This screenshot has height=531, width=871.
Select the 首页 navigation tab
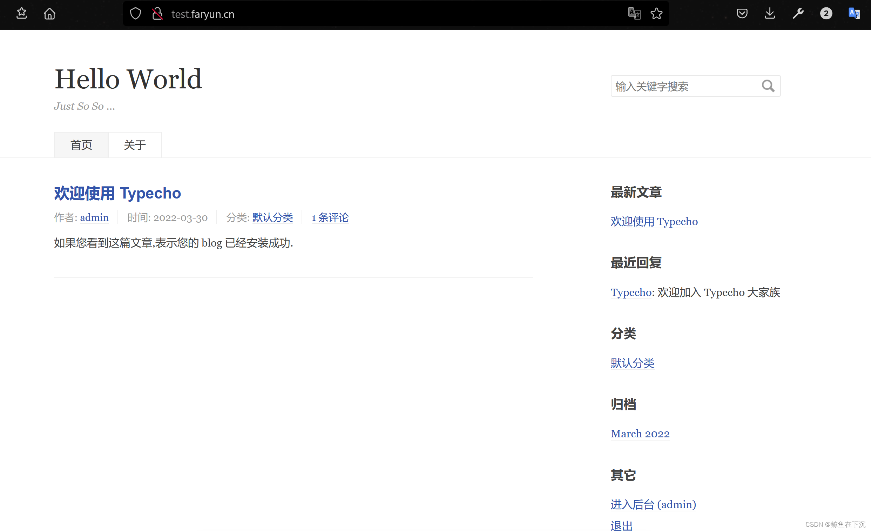[81, 145]
